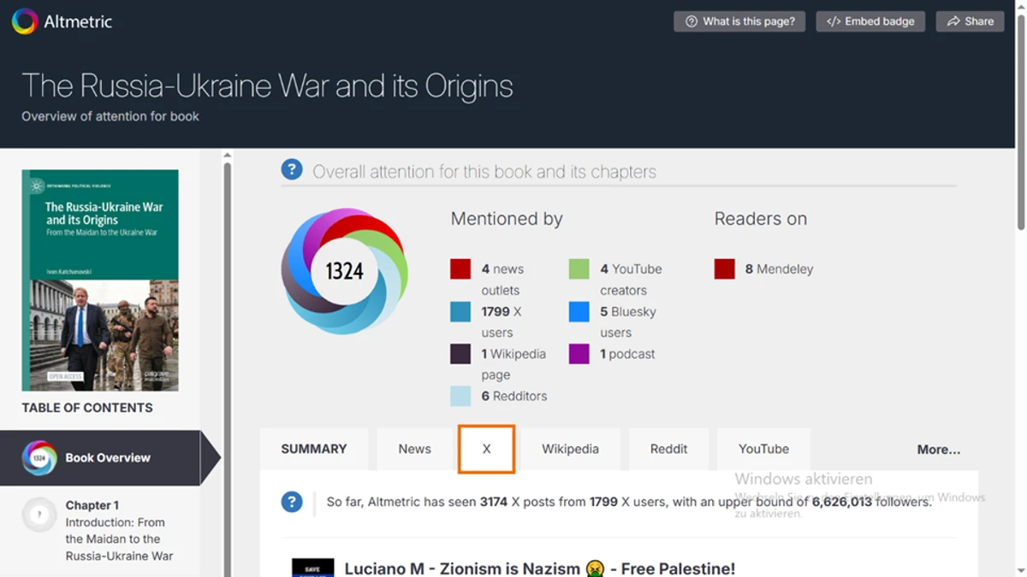Click the Book Overview donut icon in sidebar
Viewport: 1027px width, 577px height.
coord(39,458)
